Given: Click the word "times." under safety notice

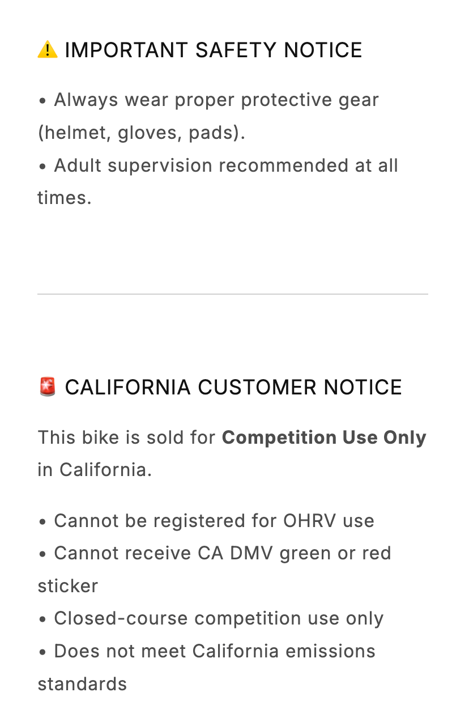Looking at the screenshot, I should point(64,198).
